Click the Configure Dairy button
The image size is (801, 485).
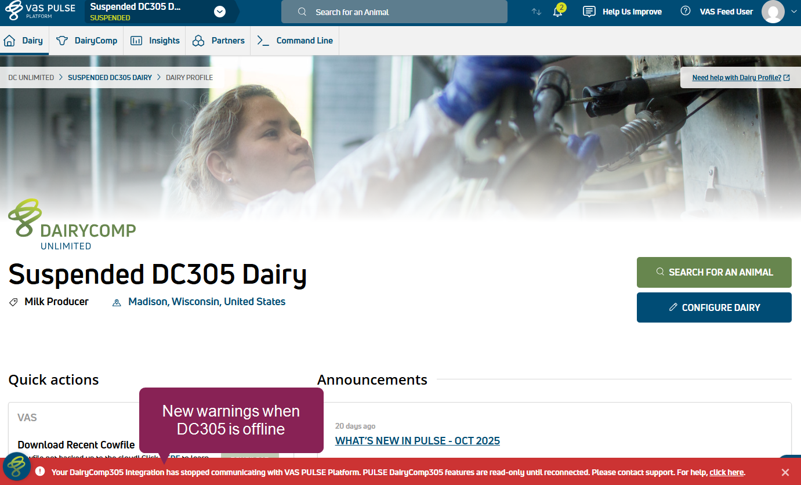click(x=713, y=307)
